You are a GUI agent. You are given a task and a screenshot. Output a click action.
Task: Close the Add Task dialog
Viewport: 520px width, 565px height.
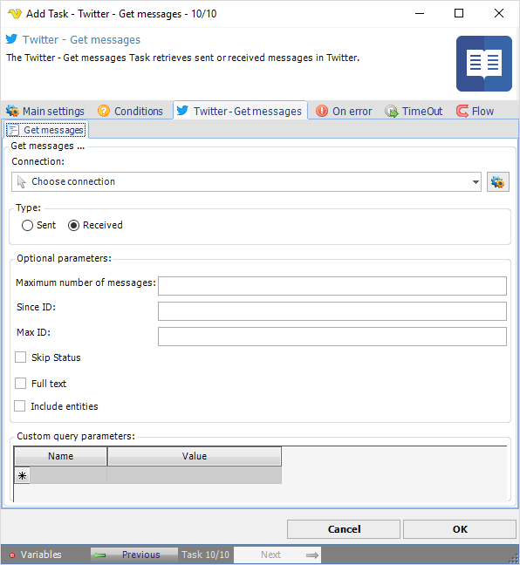tap(499, 14)
